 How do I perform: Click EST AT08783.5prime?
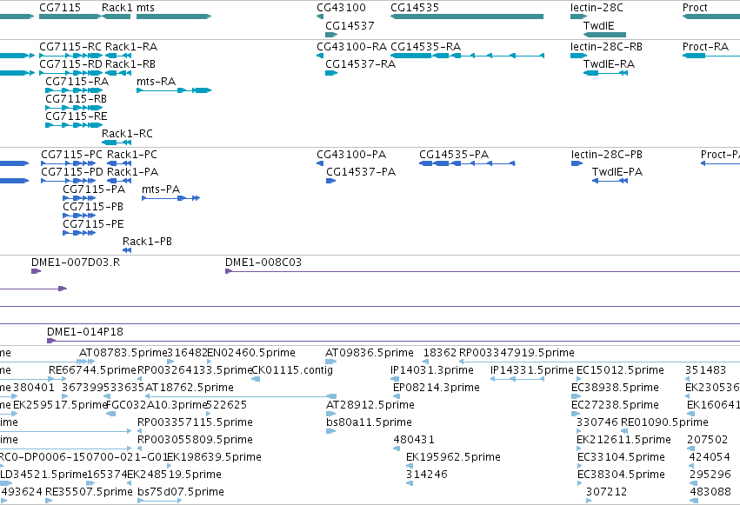(x=123, y=353)
